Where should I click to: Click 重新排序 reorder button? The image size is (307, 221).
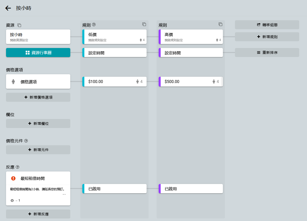coord(267,53)
